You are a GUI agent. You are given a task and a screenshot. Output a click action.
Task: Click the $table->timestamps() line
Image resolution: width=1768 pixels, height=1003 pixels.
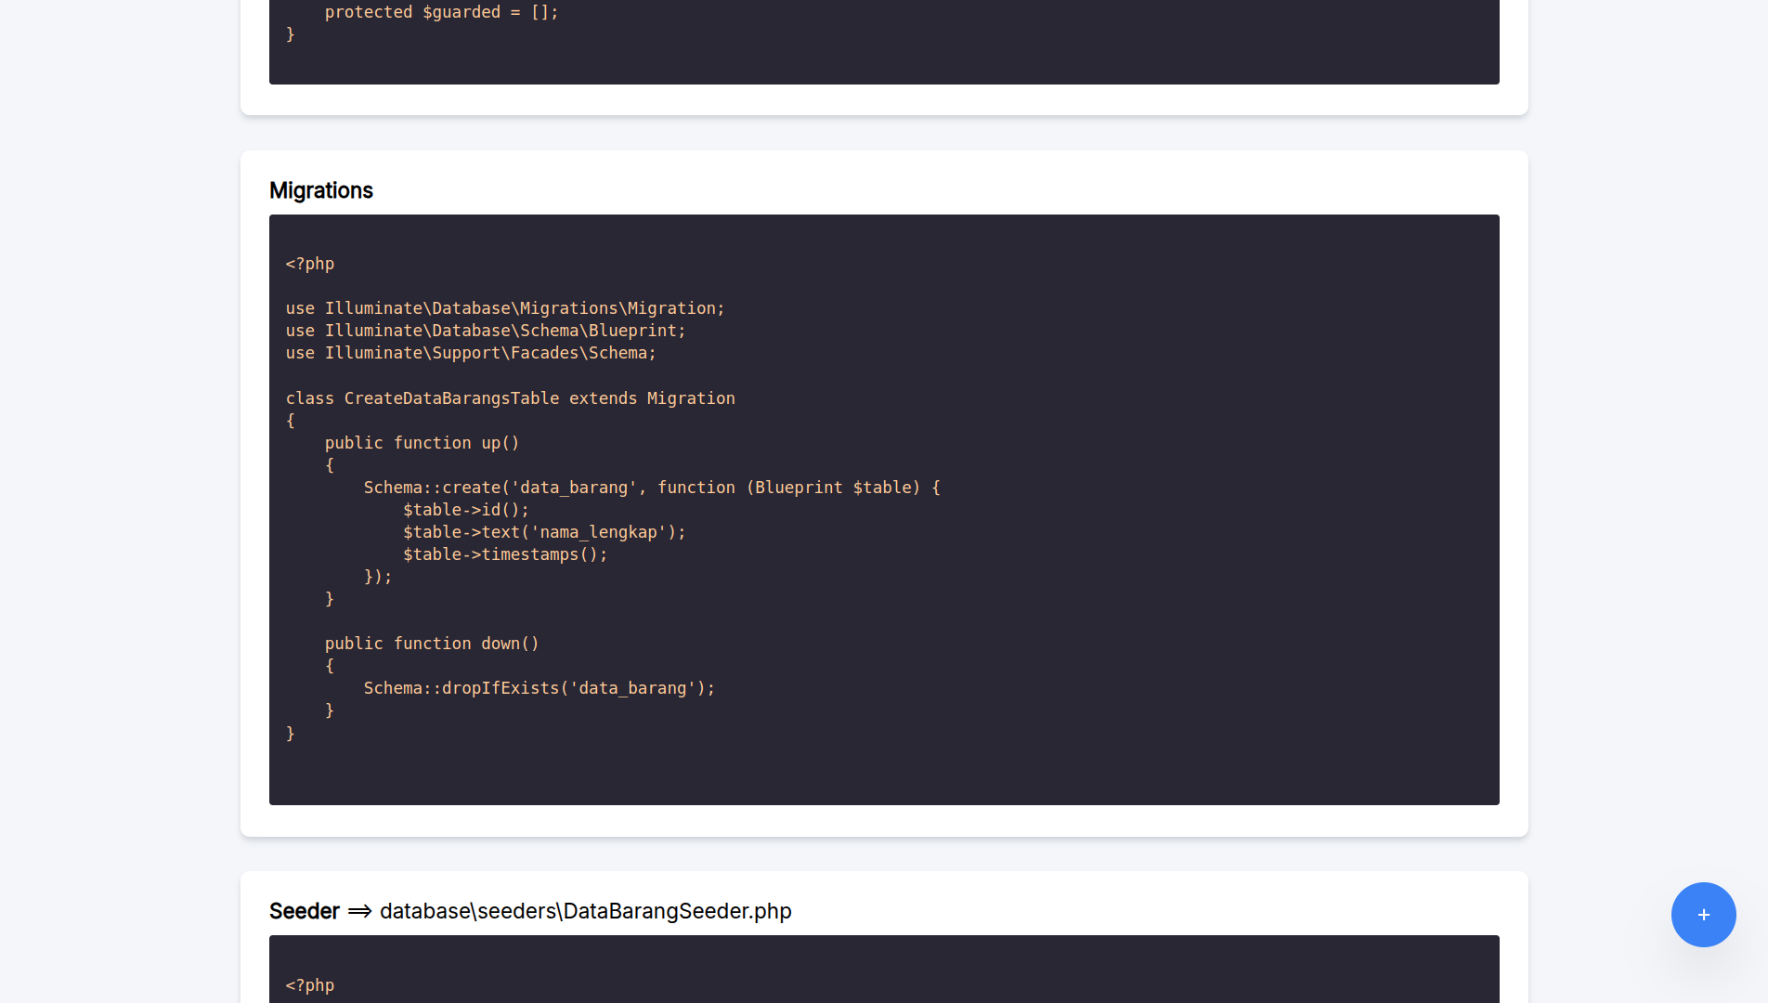(x=504, y=554)
